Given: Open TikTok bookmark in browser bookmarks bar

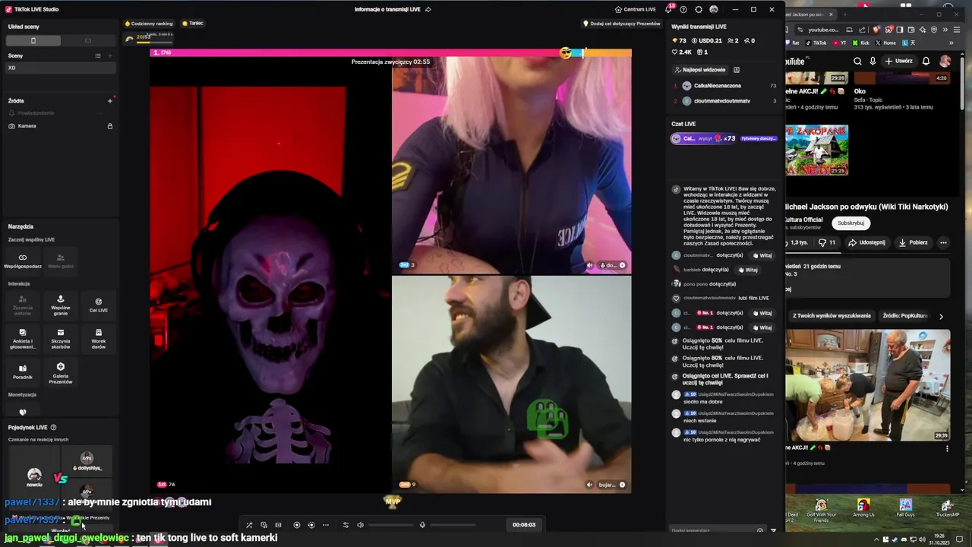Looking at the screenshot, I should [816, 43].
